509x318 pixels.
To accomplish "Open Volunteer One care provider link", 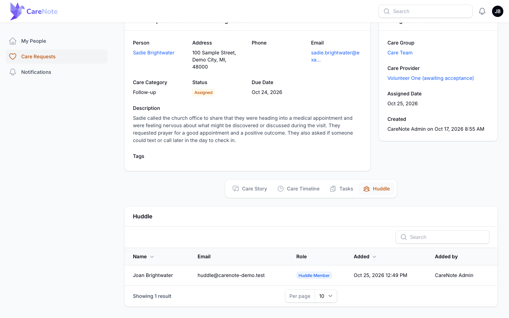I will pyautogui.click(x=431, y=78).
